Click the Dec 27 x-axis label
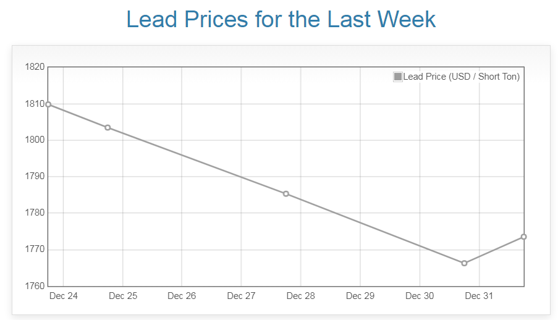The height and width of the screenshot is (320, 558). [241, 296]
